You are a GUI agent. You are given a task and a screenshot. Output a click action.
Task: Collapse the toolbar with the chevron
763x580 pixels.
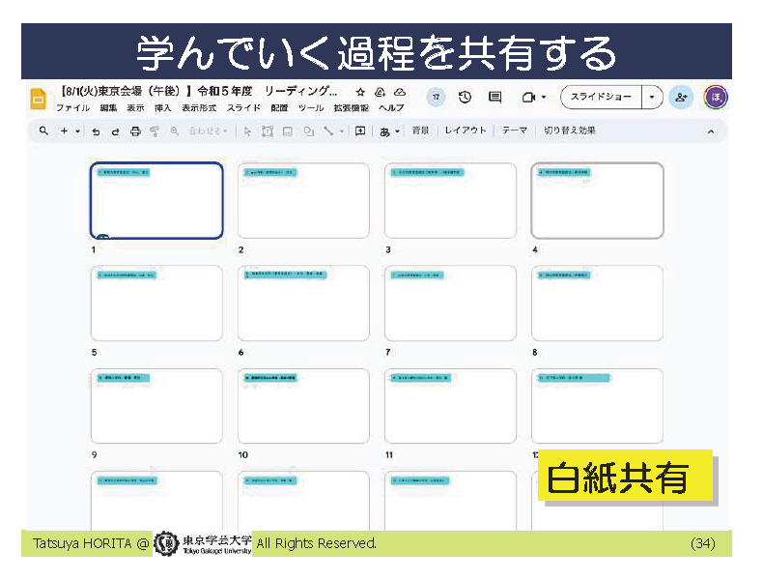click(711, 131)
